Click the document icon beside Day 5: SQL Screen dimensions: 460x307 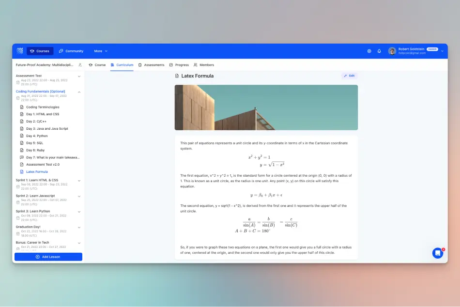(22, 143)
